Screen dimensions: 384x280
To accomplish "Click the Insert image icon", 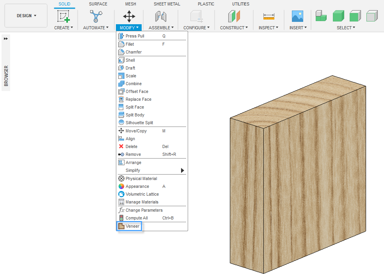I will click(x=298, y=16).
